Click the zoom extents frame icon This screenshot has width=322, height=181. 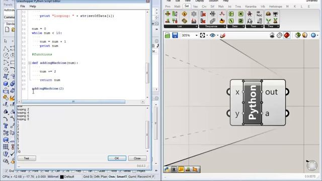202,35
